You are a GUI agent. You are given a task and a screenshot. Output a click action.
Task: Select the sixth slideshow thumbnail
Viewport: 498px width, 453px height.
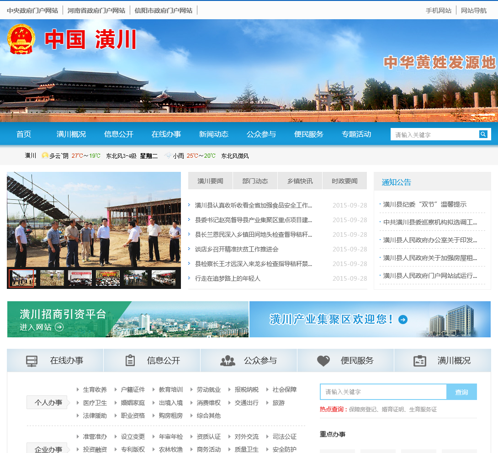[164, 278]
